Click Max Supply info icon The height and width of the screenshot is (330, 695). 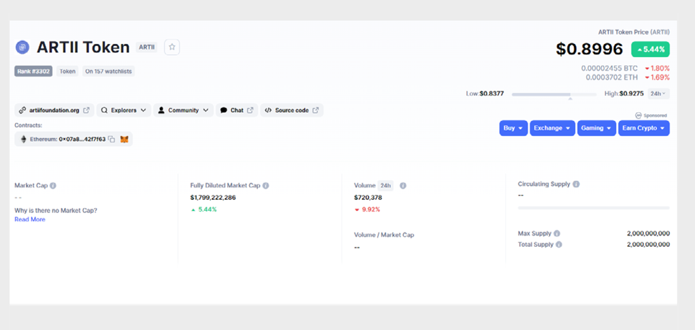coord(557,233)
